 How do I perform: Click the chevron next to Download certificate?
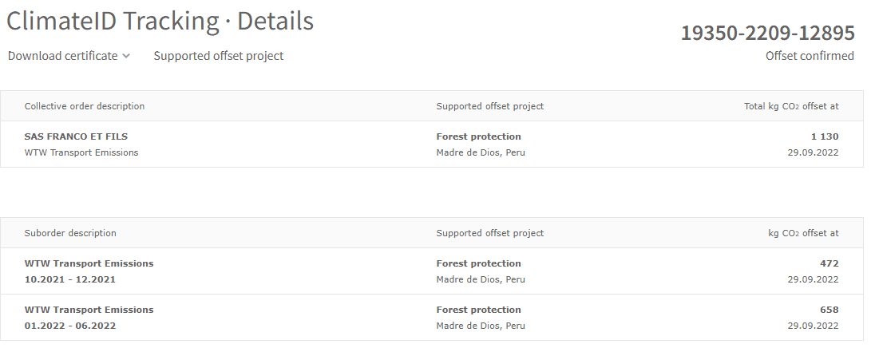click(x=127, y=56)
